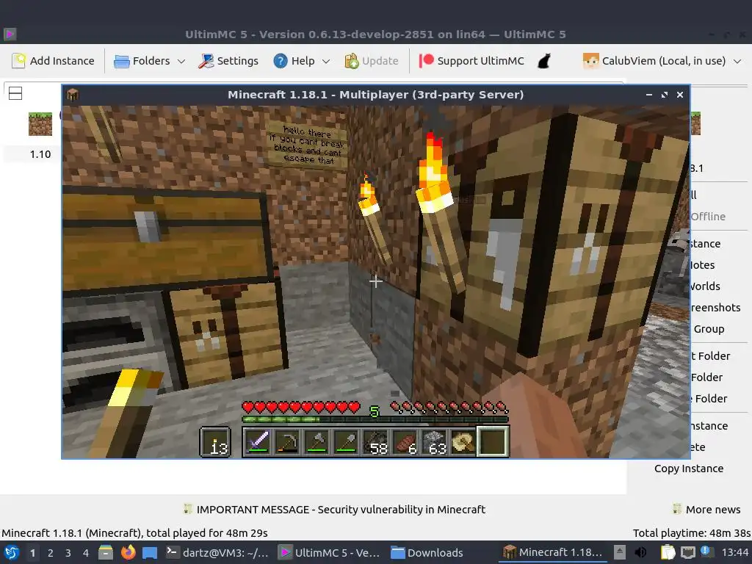
Task: Toggle the group collapse icon above 1.10 instance
Action: (x=15, y=93)
